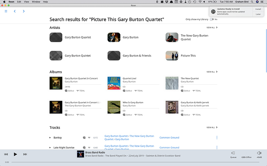The width and height of the screenshot is (267, 166).
Task: Open the Window menu
Action: point(36,2)
